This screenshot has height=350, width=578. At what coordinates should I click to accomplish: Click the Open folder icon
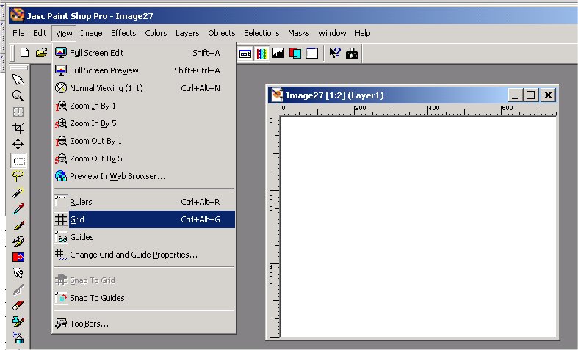coord(41,53)
